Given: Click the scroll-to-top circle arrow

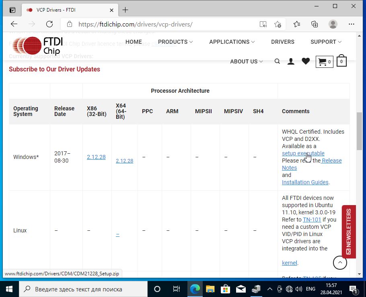Looking at the screenshot, I should (340, 262).
